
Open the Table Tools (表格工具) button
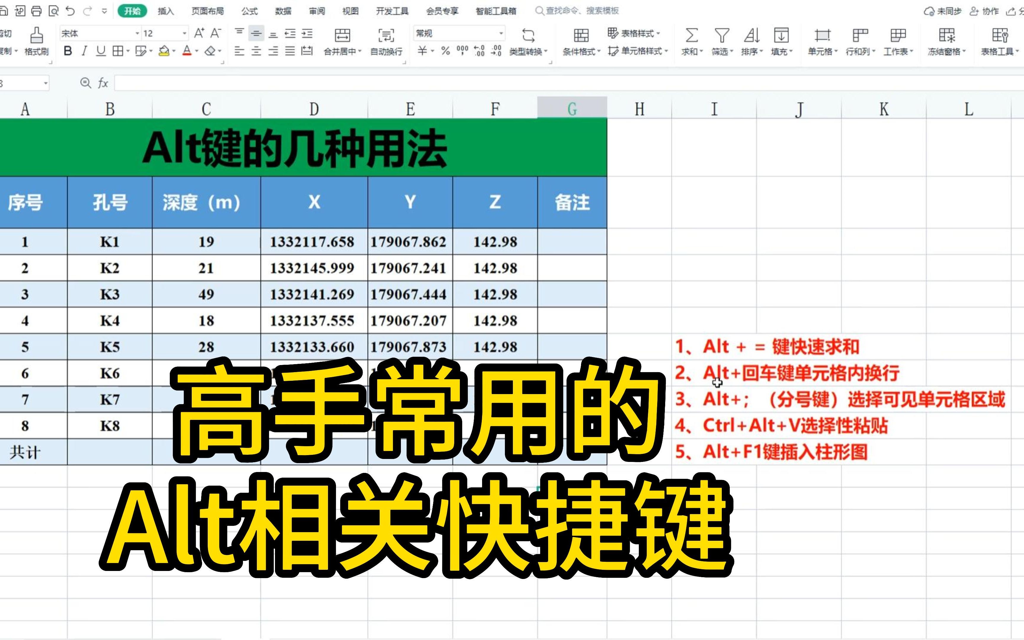(1000, 41)
